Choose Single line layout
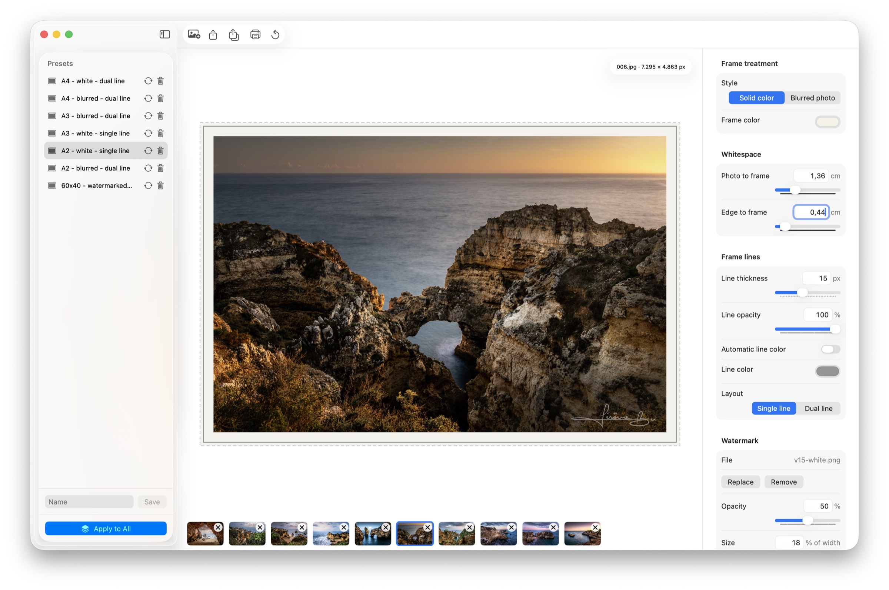This screenshot has width=889, height=590. tap(773, 408)
